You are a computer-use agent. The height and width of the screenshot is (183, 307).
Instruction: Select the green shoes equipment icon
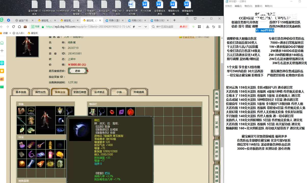click(x=31, y=130)
